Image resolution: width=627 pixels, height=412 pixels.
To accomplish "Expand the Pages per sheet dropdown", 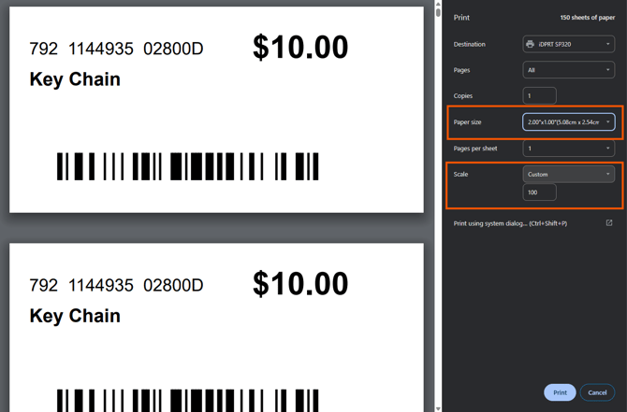I will (568, 149).
